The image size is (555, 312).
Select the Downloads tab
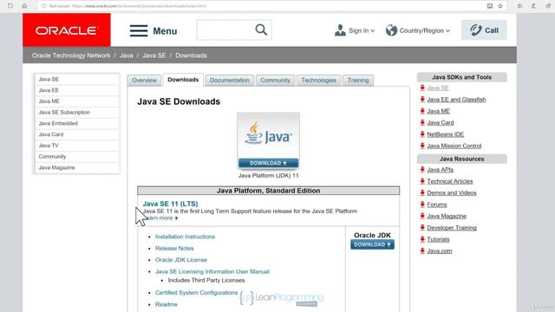pyautogui.click(x=183, y=80)
